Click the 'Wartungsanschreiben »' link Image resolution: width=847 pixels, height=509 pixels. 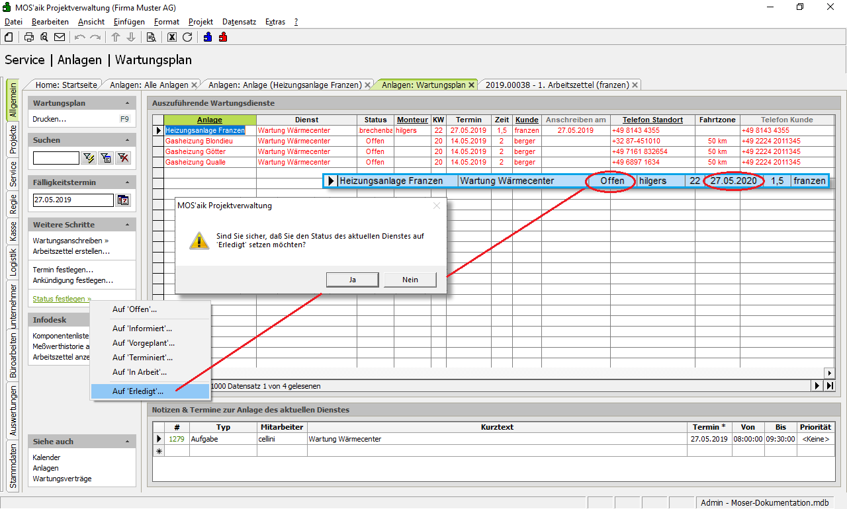click(x=71, y=241)
